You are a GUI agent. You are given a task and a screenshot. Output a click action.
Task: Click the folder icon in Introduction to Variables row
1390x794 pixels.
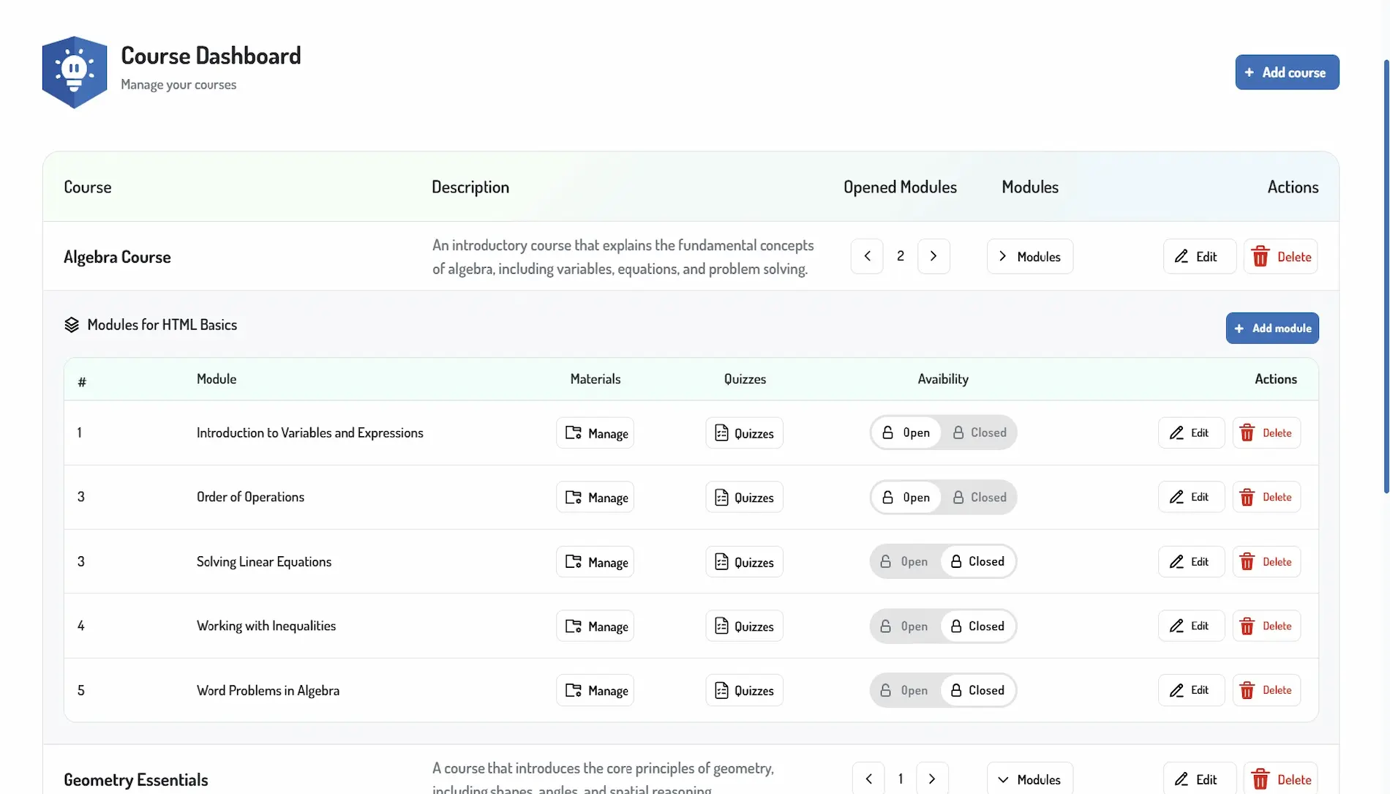(x=574, y=432)
